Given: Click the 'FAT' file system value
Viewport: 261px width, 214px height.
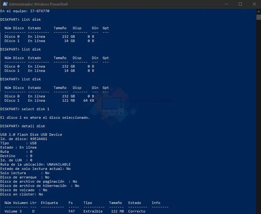Looking at the screenshot, I should 72,211.
